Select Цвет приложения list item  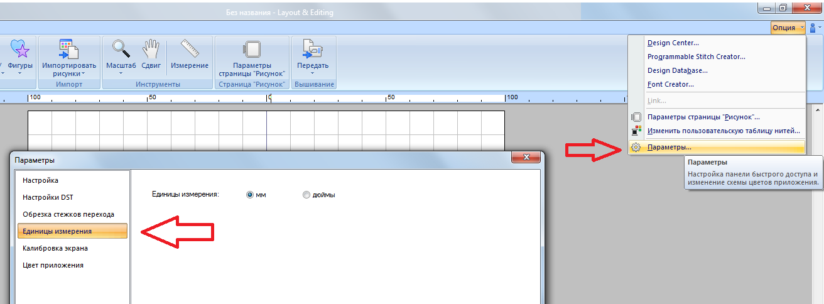click(72, 265)
